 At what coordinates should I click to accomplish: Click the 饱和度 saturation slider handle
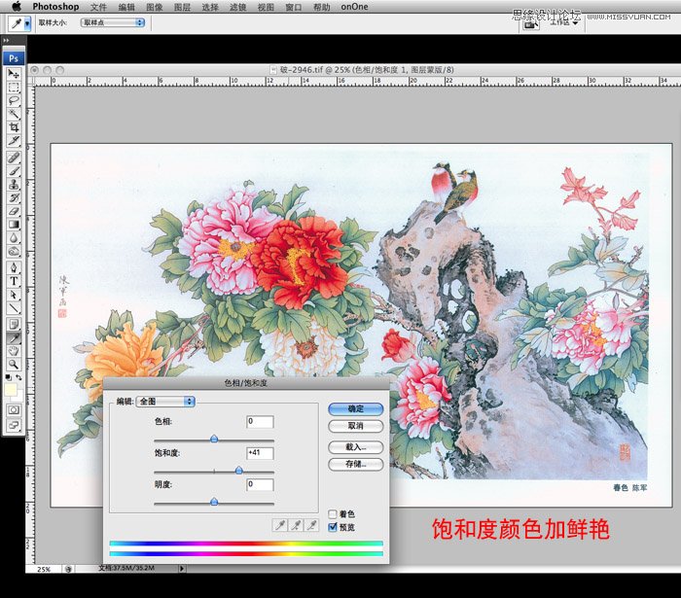tap(239, 470)
